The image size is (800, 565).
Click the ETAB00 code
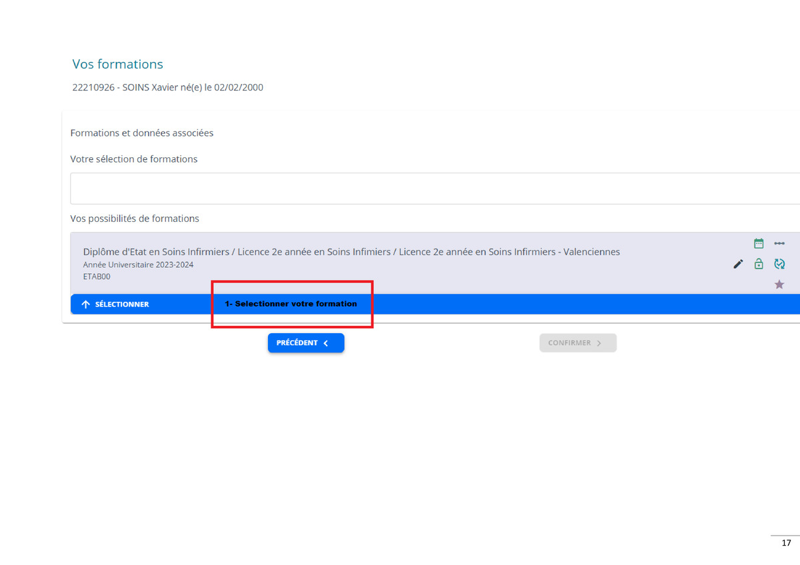pos(97,277)
